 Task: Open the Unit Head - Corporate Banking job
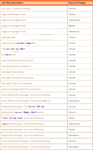click(16, 8)
